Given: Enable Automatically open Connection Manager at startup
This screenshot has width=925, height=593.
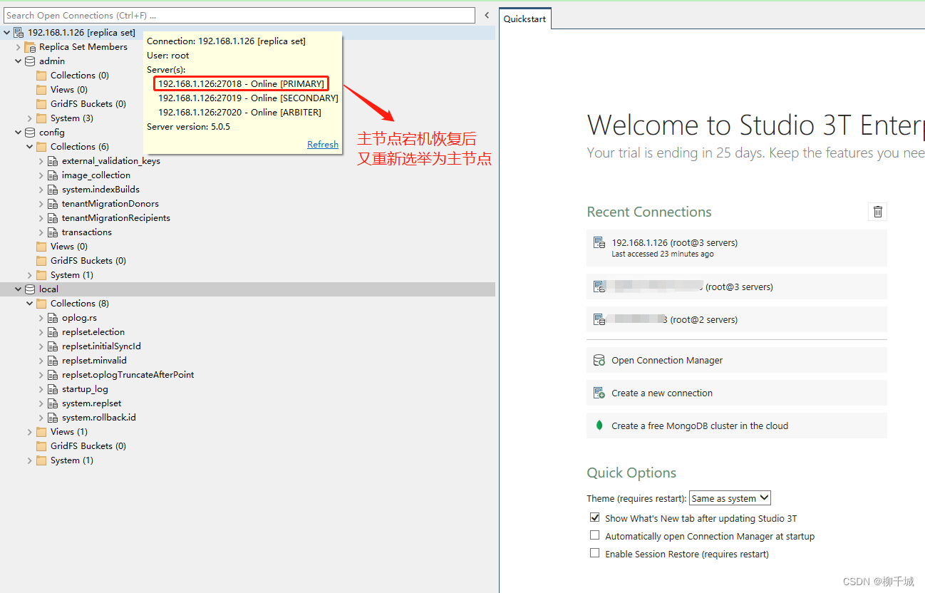Looking at the screenshot, I should coord(595,535).
